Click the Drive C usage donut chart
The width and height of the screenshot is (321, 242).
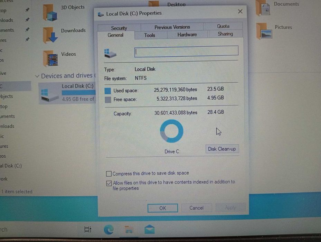[x=171, y=131]
